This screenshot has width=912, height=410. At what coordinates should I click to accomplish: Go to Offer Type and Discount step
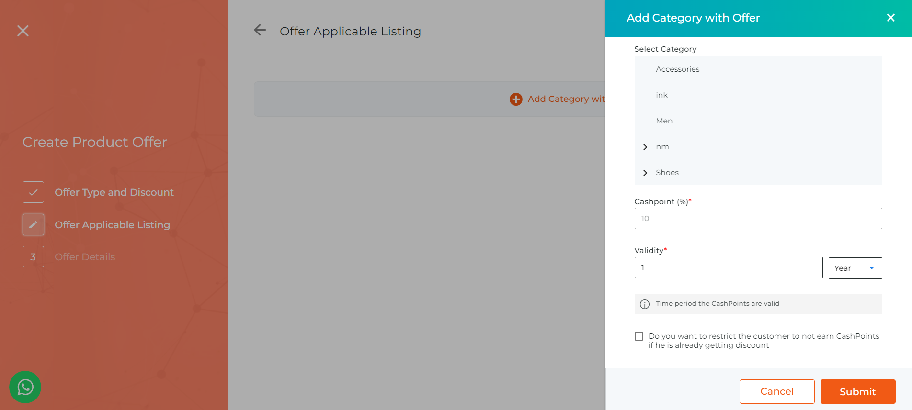(x=114, y=192)
